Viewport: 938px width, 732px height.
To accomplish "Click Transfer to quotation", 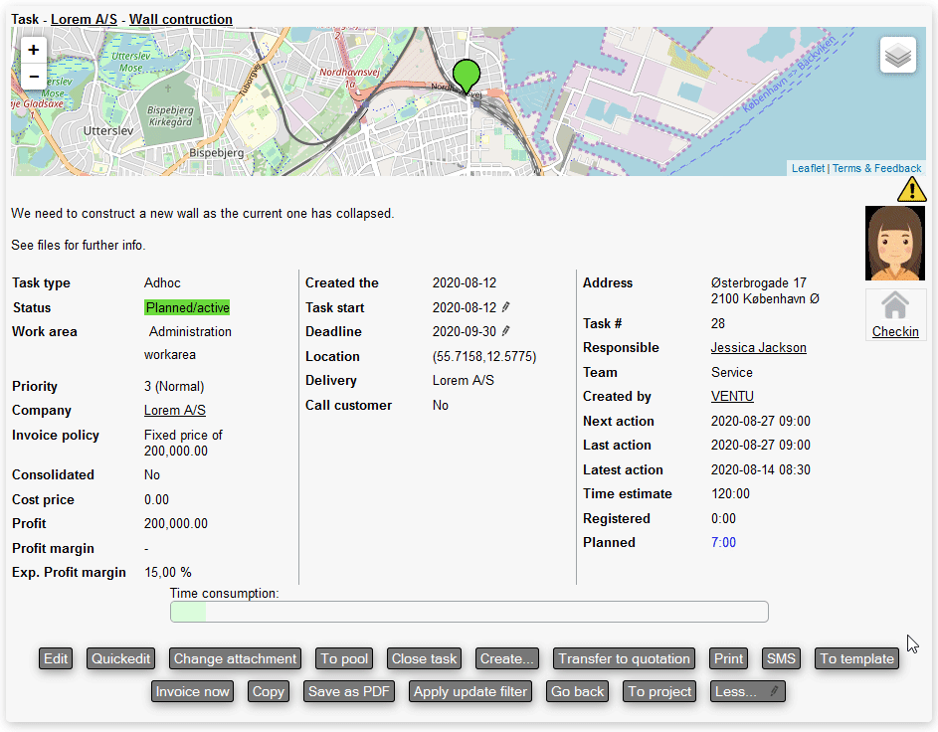I will 624,658.
